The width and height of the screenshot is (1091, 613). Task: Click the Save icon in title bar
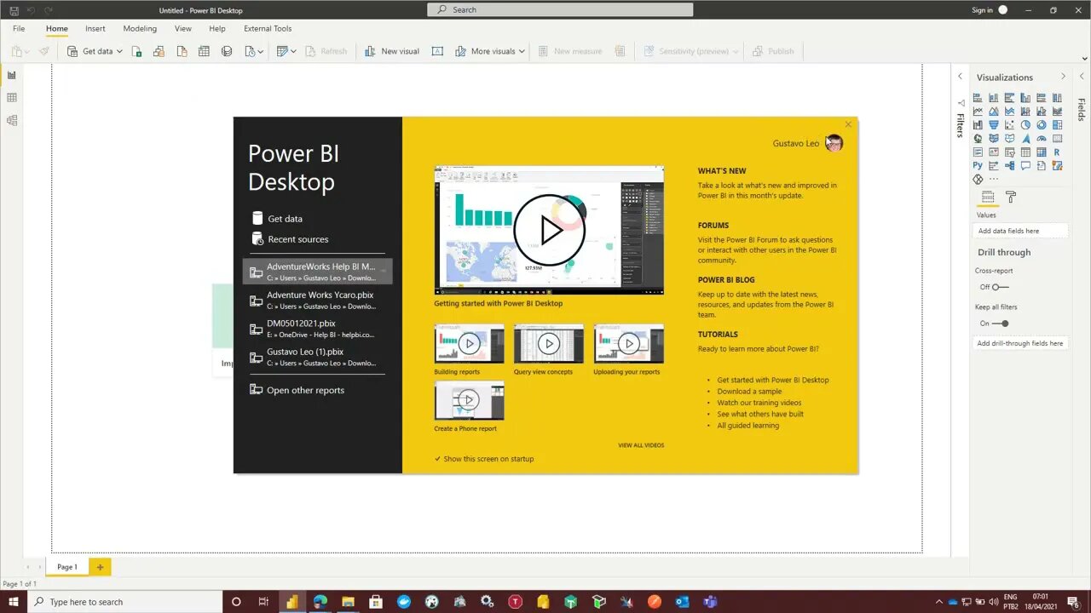tap(14, 10)
